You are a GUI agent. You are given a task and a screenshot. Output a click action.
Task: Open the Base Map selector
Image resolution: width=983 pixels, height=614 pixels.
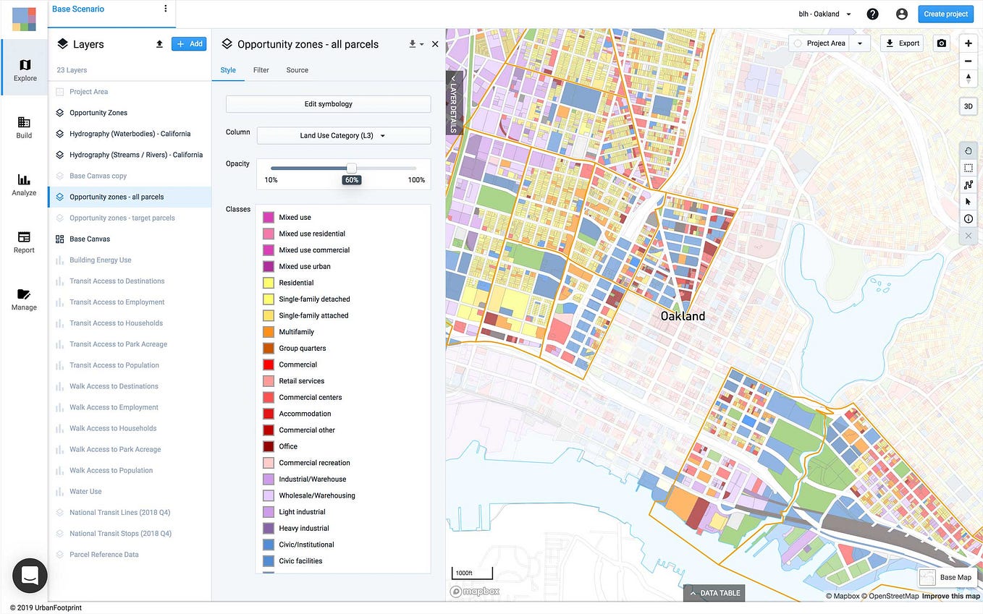click(948, 577)
